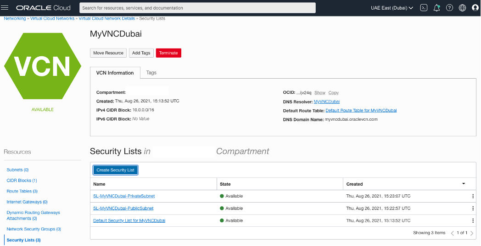Open Default Route Table for MyVNCDubai

pos(361,110)
